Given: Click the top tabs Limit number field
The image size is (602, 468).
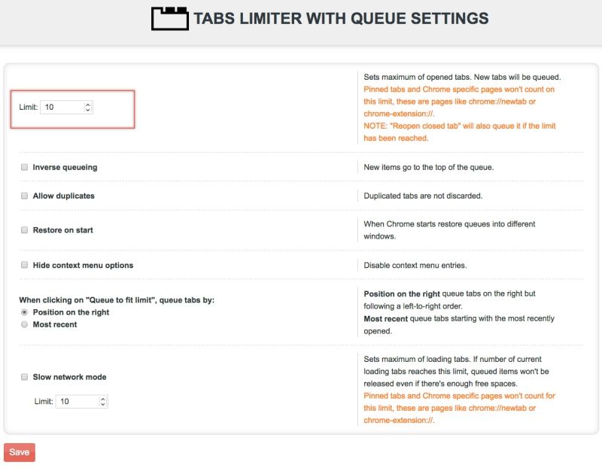Looking at the screenshot, I should (62, 108).
